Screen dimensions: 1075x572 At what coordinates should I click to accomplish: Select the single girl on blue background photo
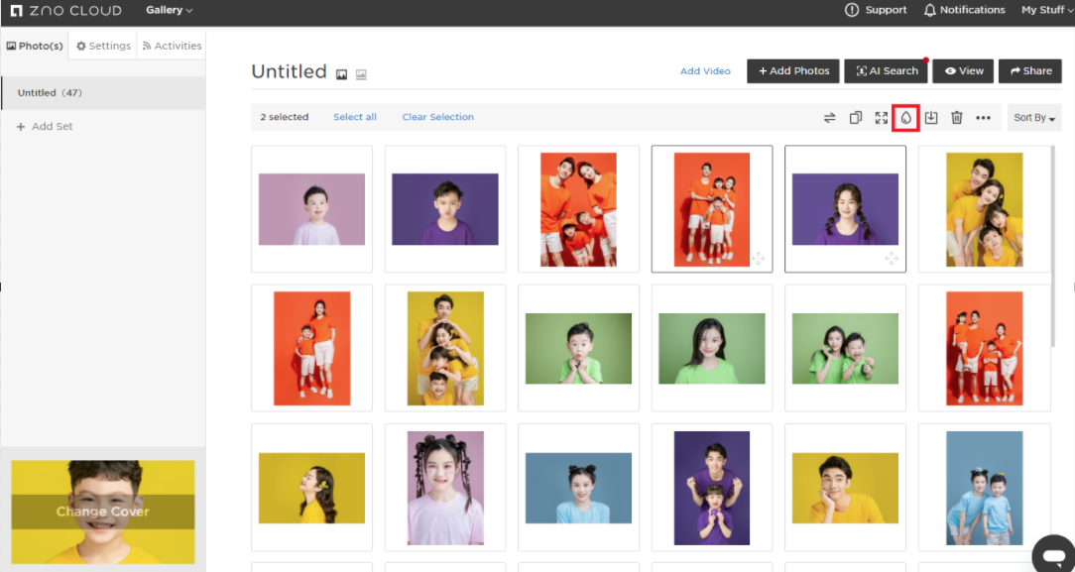(578, 488)
